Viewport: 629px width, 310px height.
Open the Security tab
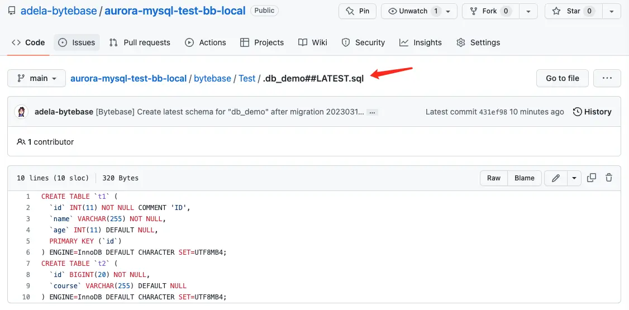click(x=363, y=42)
